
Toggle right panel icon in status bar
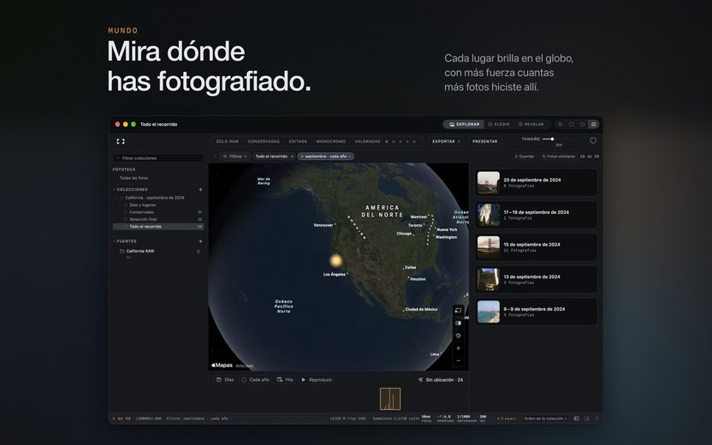[586, 418]
